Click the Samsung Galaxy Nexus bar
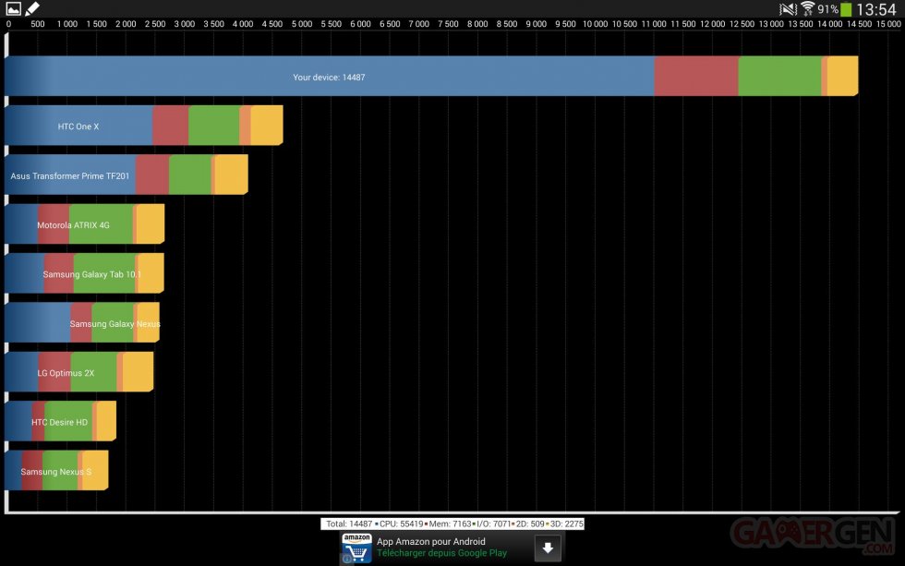 click(x=81, y=323)
